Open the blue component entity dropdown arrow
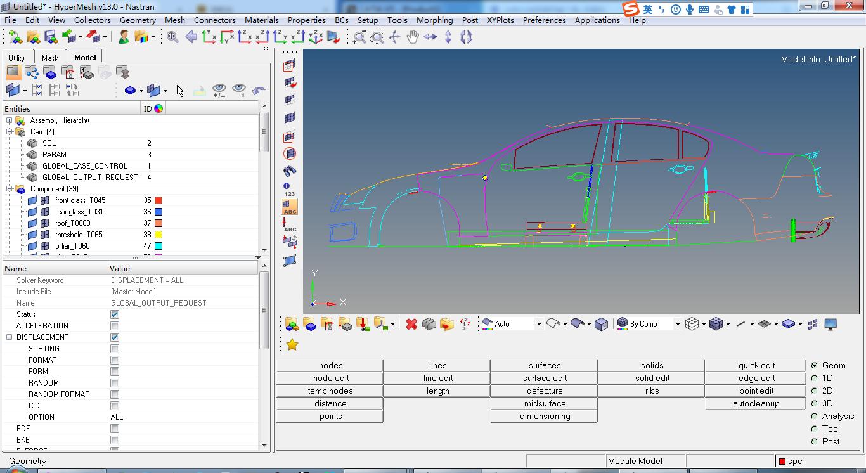This screenshot has height=473, width=866. 141,91
